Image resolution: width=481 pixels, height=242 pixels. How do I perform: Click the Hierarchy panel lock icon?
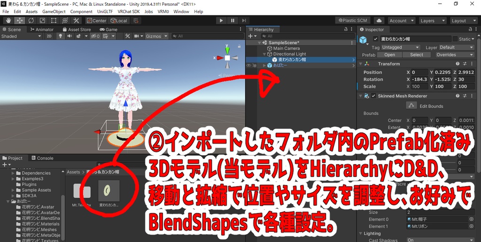(346, 30)
